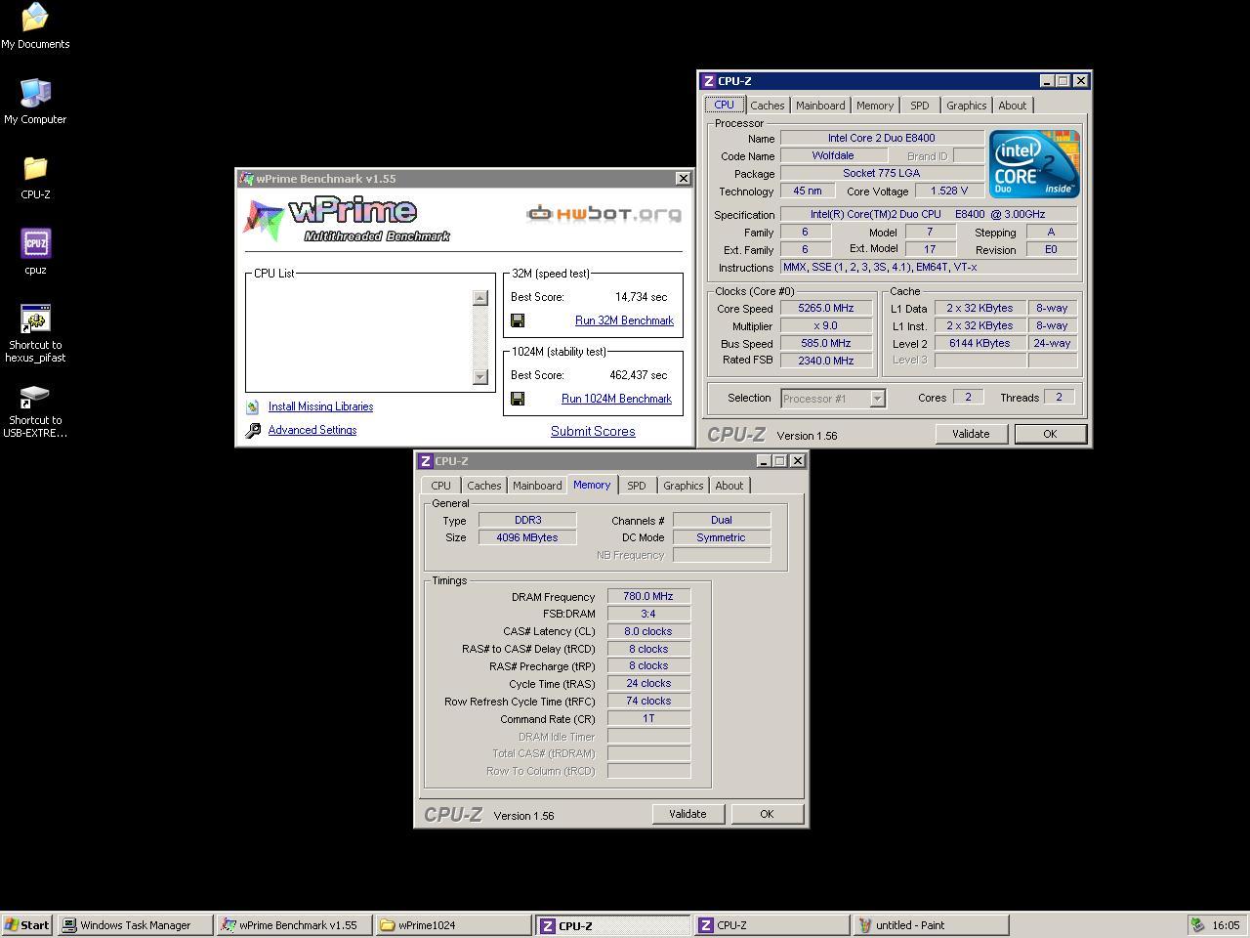Select Mainboard tab in lower CPU-Z window
This screenshot has height=938, width=1250.
tap(537, 486)
